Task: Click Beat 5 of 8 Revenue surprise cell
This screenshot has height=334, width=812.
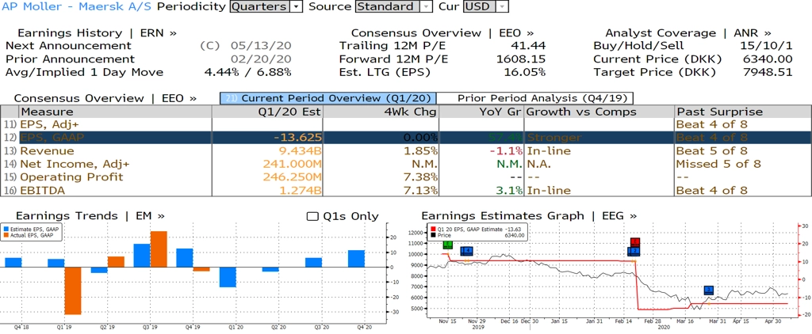Action: pos(712,151)
